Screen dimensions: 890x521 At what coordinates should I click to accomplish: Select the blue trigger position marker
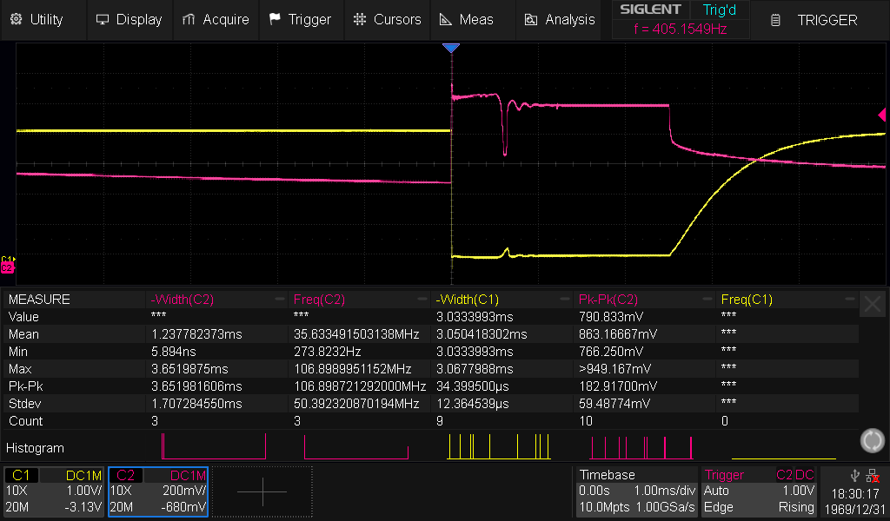pyautogui.click(x=450, y=49)
